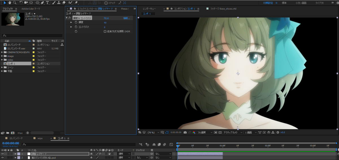Click the Project panel search field
The image size is (339, 160).
point(32,36)
